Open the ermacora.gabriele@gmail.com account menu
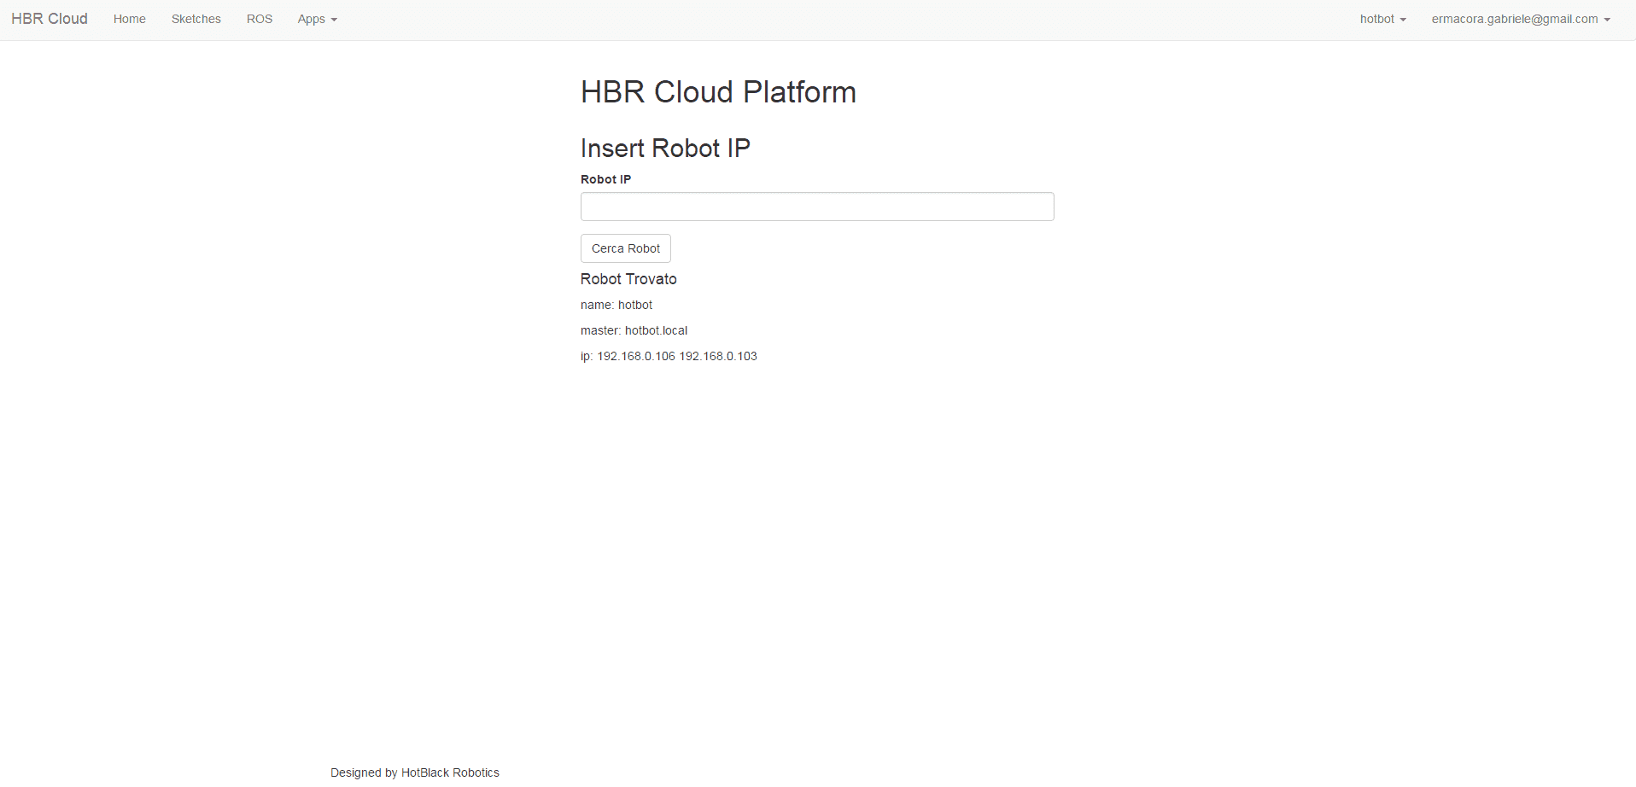 pyautogui.click(x=1515, y=19)
